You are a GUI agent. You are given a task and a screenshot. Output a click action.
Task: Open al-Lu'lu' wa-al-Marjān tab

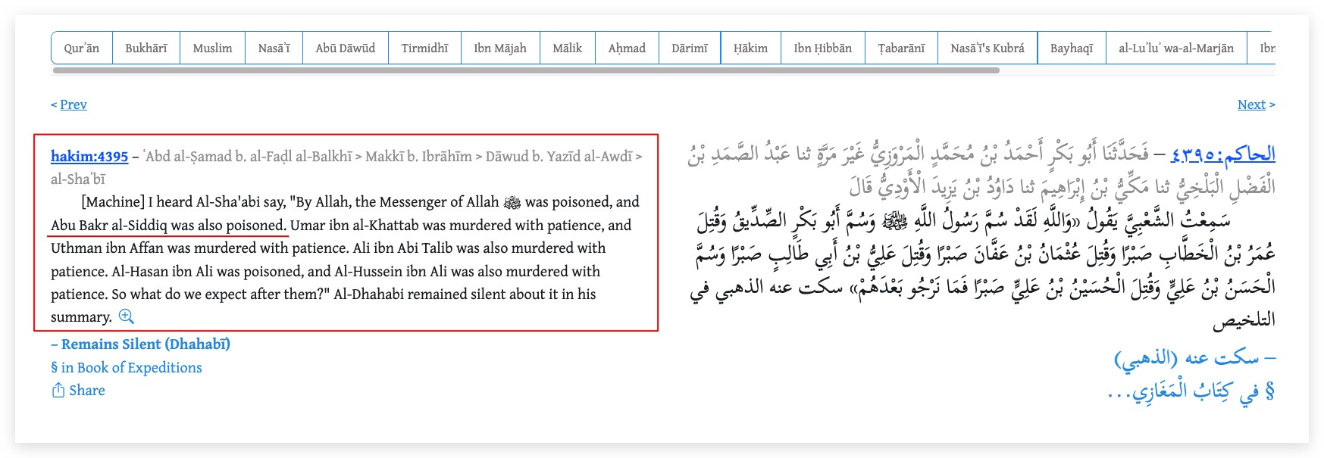[x=1175, y=48]
